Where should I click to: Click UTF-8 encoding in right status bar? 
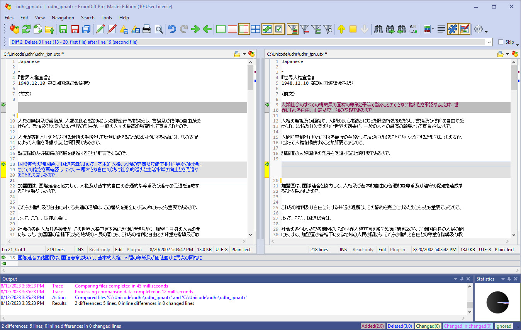tap(485, 249)
